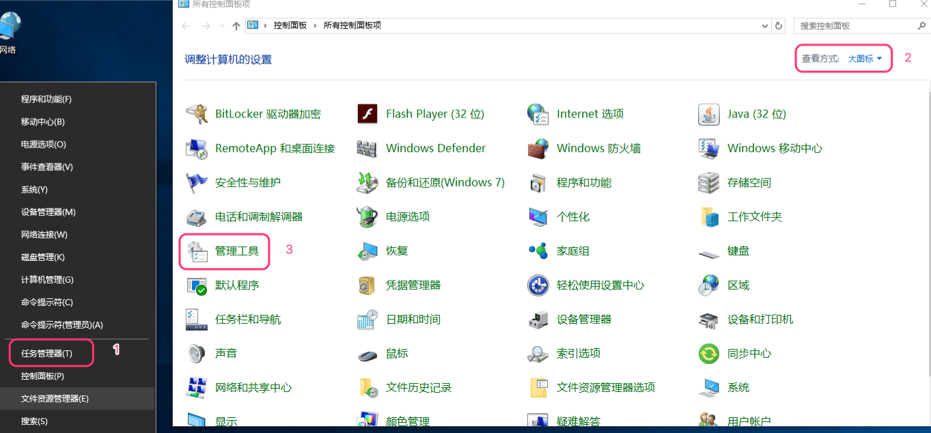931x433 pixels.
Task: Click the 网络和共享中心 icon
Action: [x=197, y=388]
